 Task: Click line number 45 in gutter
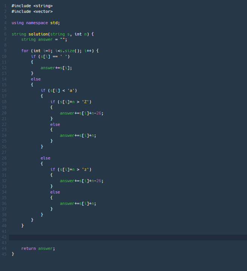point(4,254)
